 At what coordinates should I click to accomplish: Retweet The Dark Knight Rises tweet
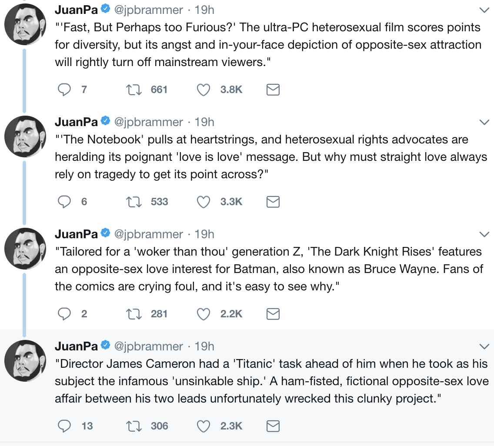pyautogui.click(x=131, y=314)
